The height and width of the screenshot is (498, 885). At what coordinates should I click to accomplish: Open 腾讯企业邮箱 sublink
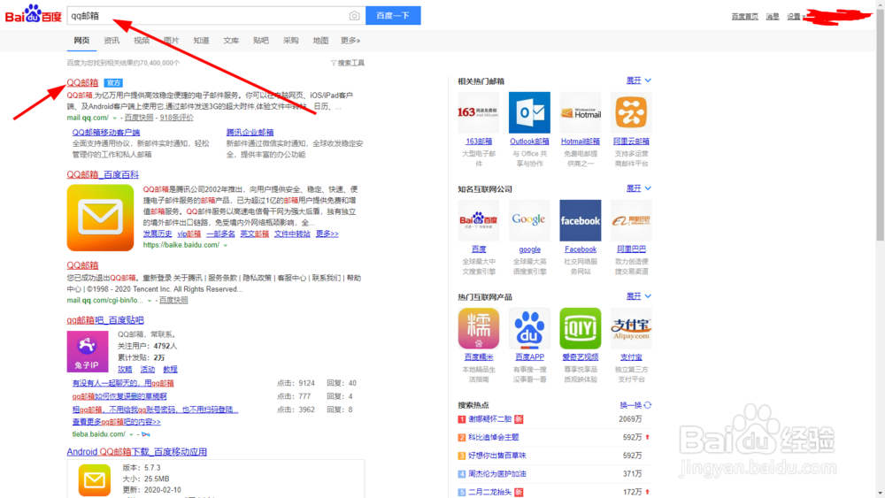(x=250, y=133)
